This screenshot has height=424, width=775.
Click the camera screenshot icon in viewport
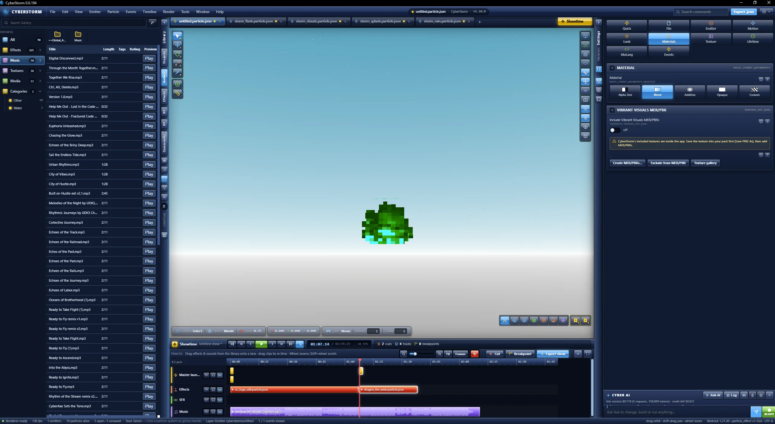pyautogui.click(x=585, y=100)
